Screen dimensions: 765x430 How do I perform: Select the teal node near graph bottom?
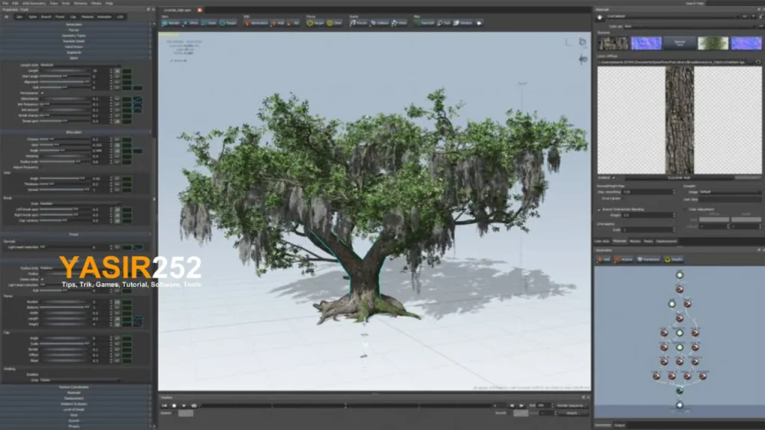[680, 390]
